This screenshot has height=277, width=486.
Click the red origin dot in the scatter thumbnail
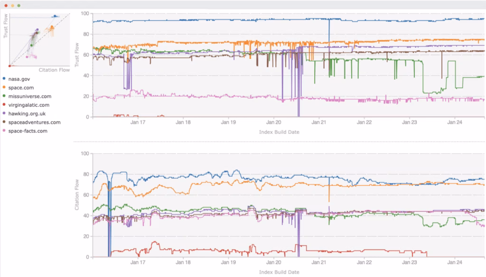click(10, 66)
